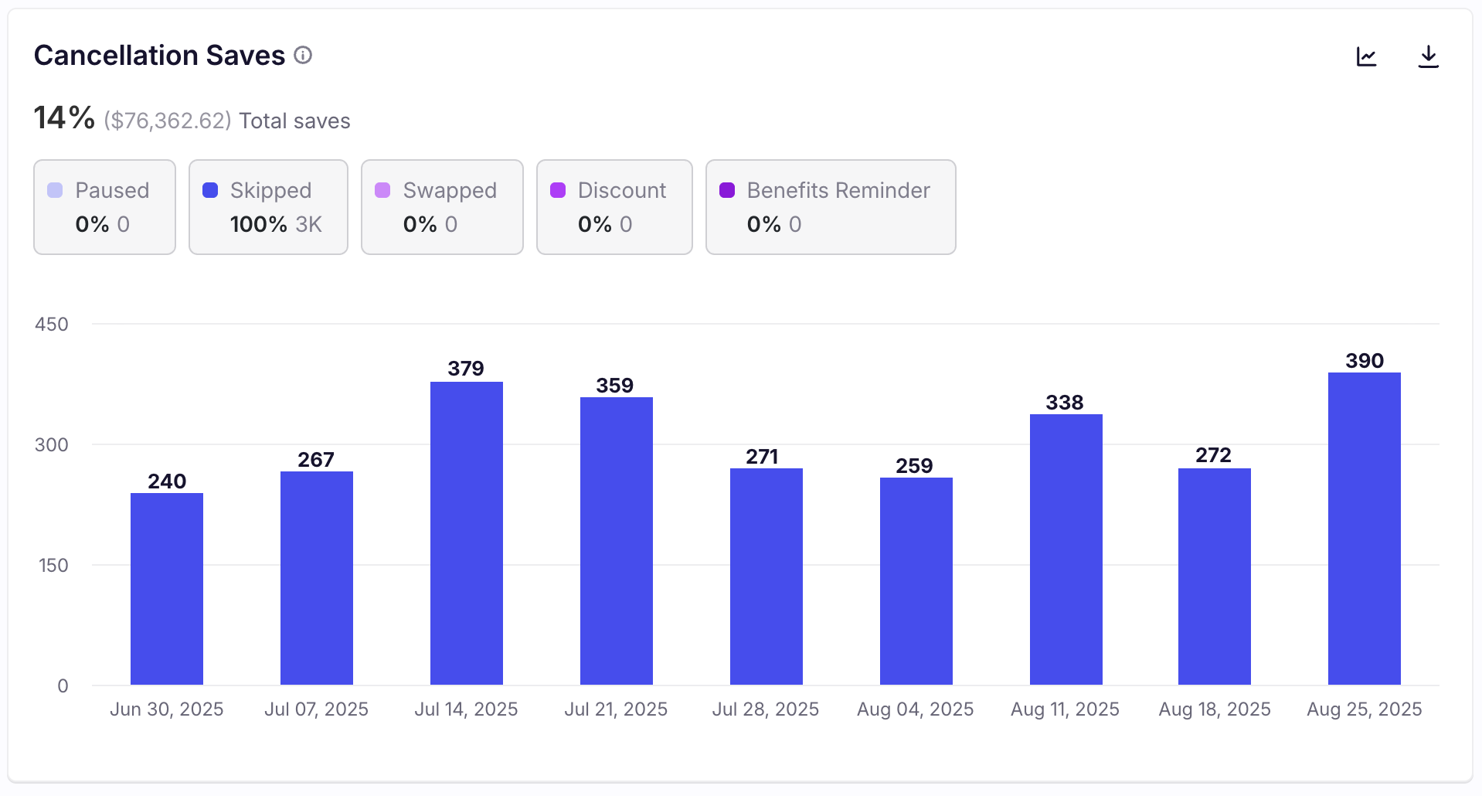Select the Aug 11, 2025 bar
This screenshot has height=796, width=1482.
coord(1066,549)
